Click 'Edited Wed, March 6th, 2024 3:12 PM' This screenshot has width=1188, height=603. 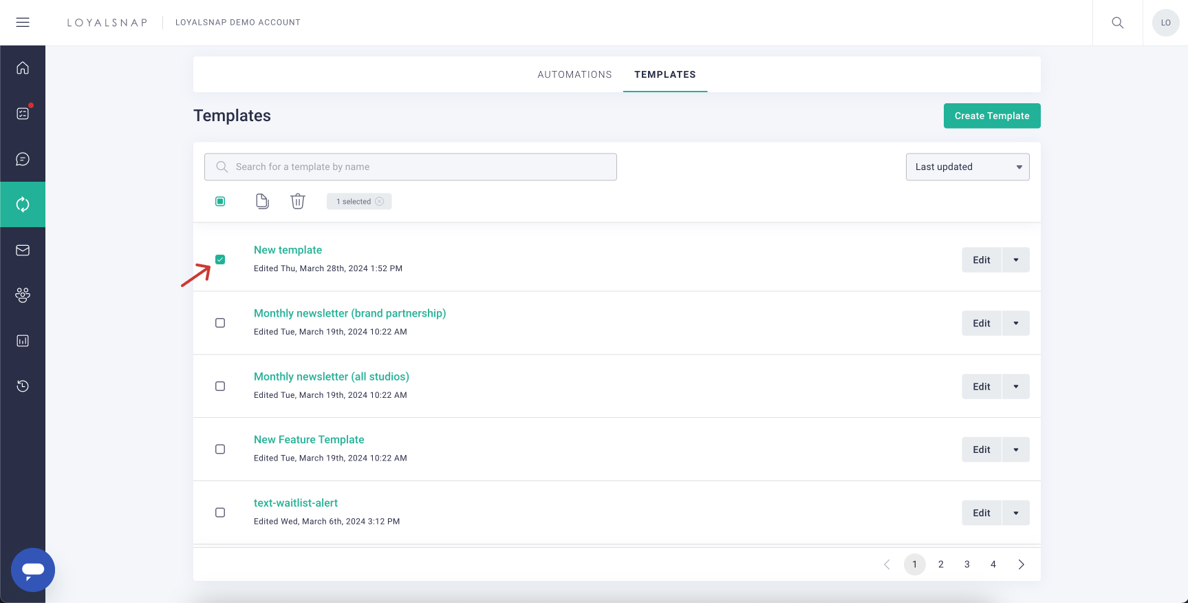click(327, 522)
